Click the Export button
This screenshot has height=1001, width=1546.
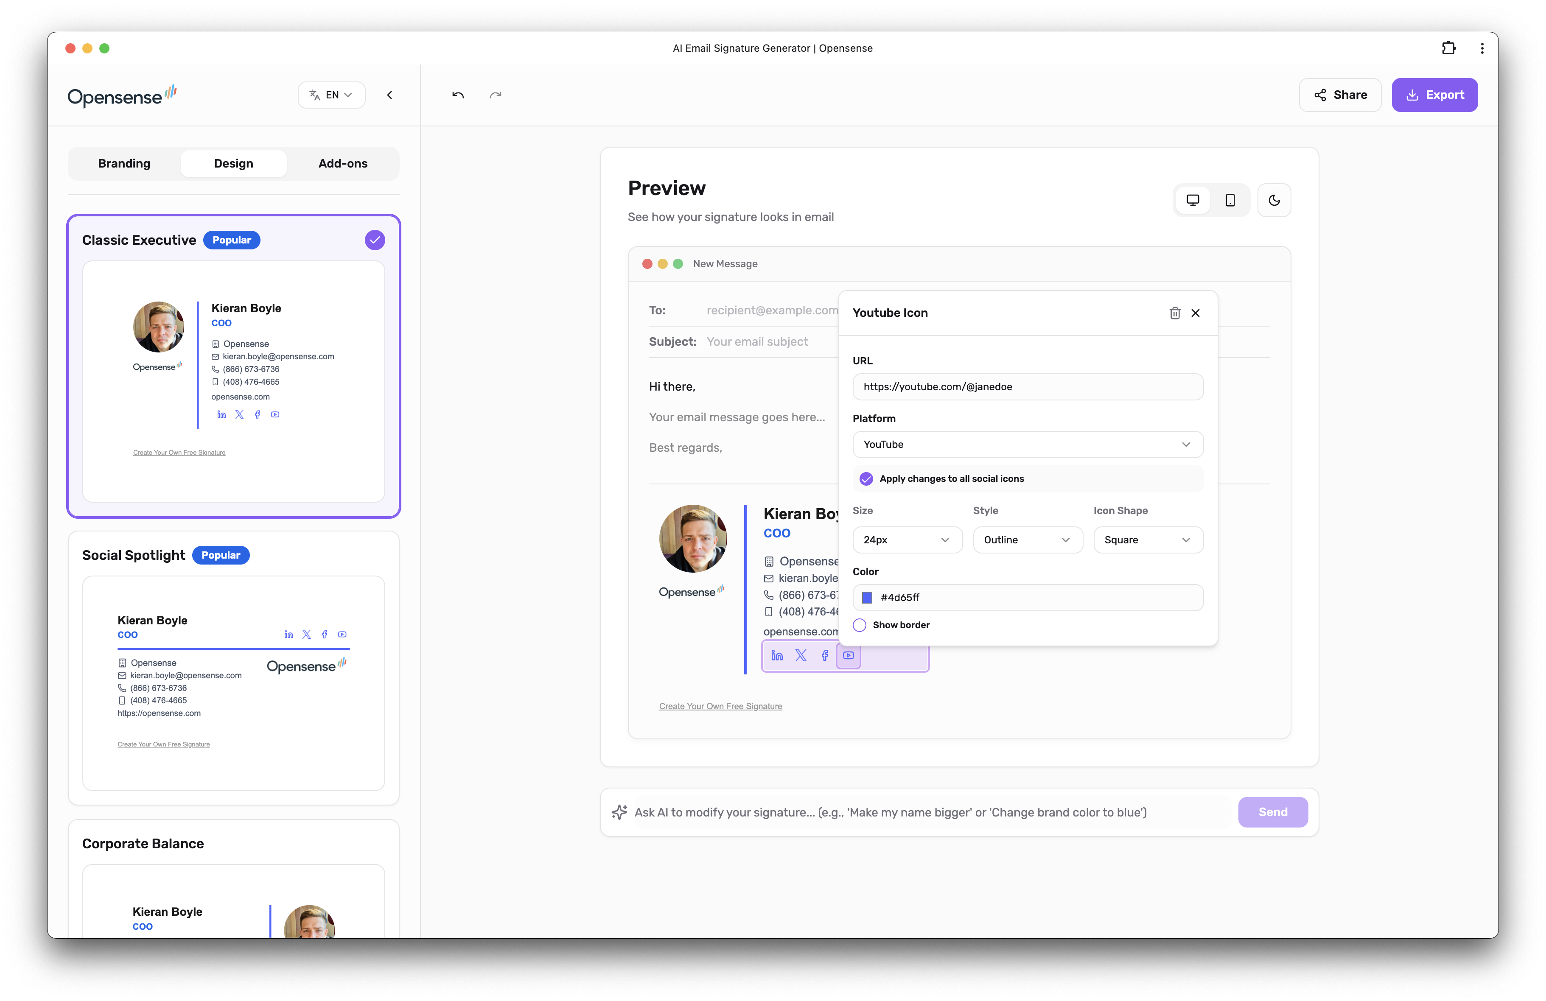point(1435,95)
